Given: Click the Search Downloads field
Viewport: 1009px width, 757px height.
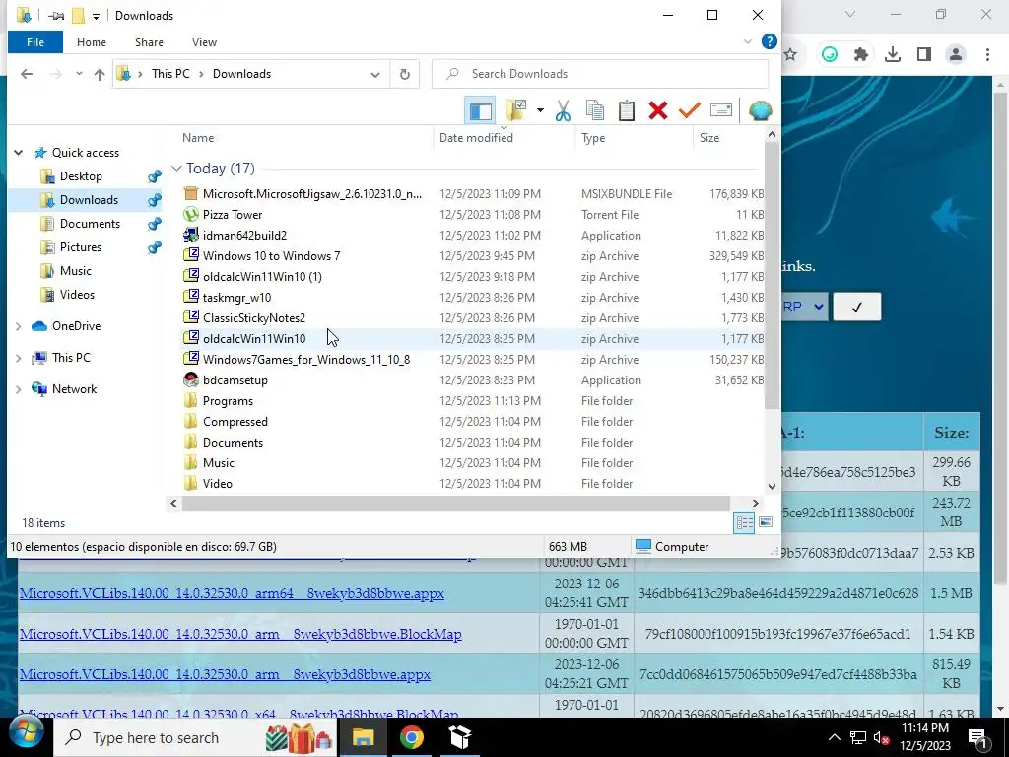Looking at the screenshot, I should [600, 74].
